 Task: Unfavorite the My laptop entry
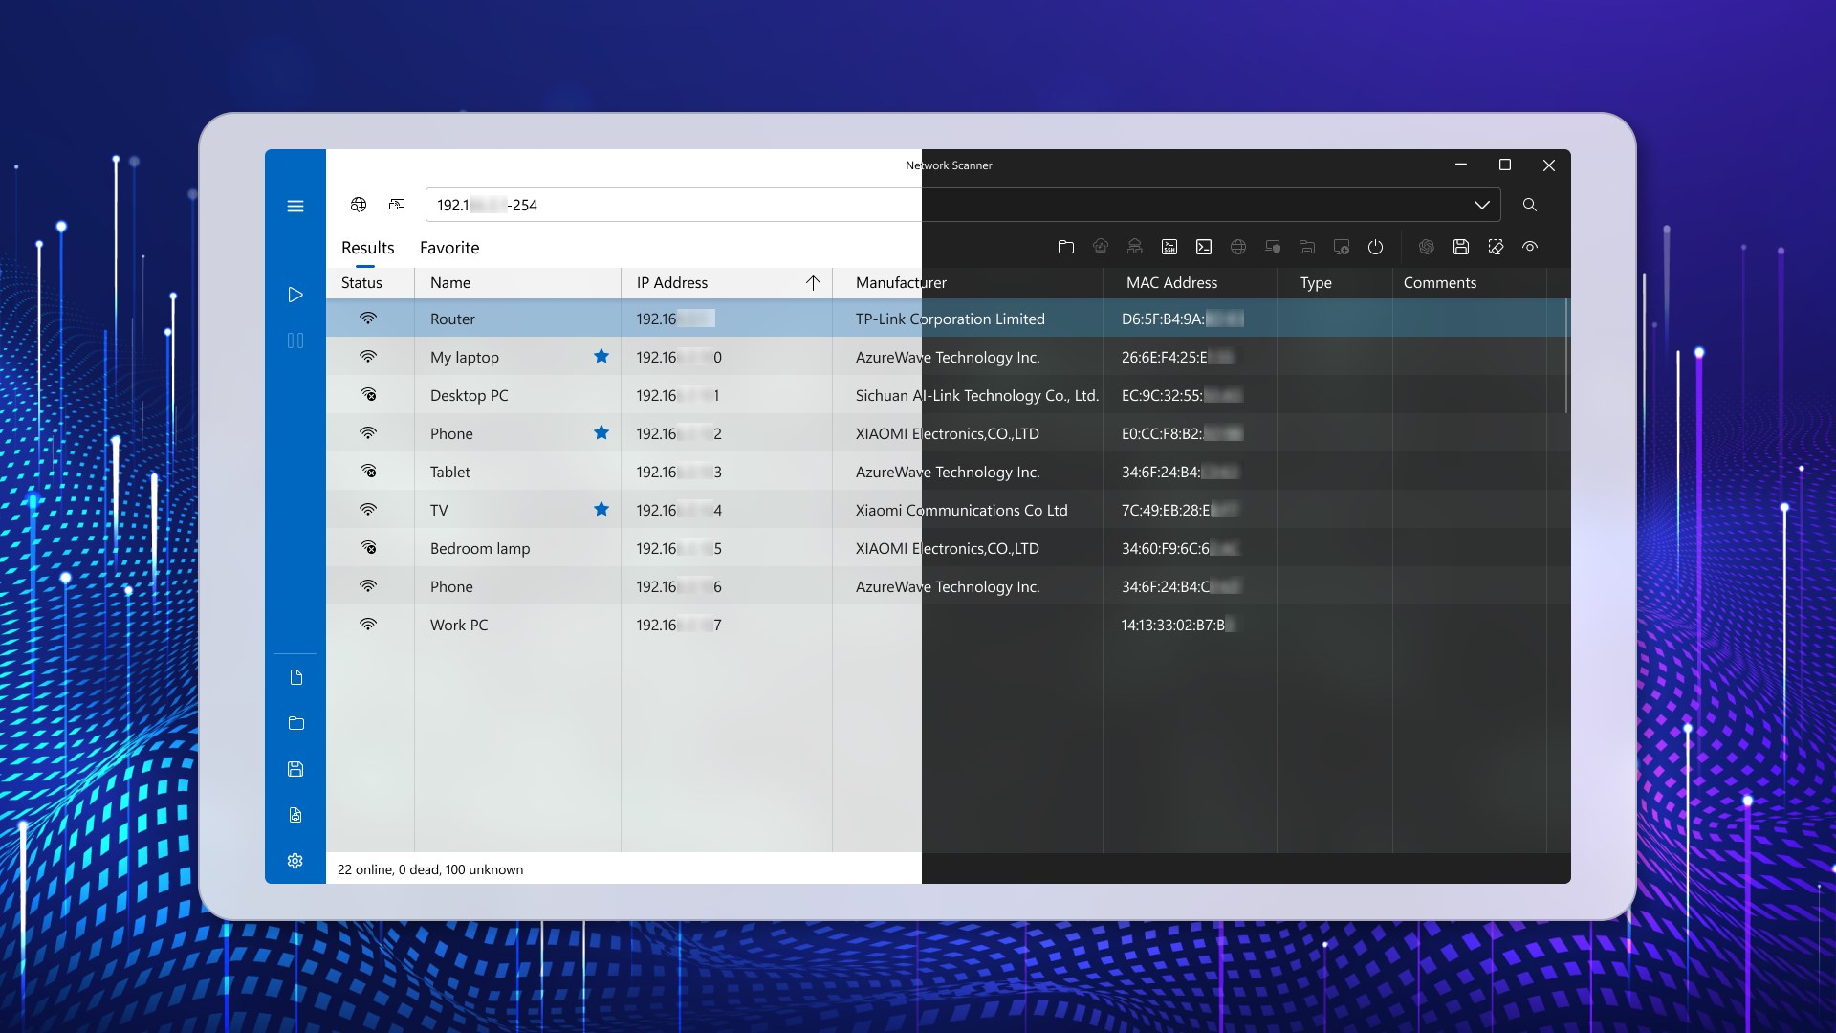coord(601,356)
